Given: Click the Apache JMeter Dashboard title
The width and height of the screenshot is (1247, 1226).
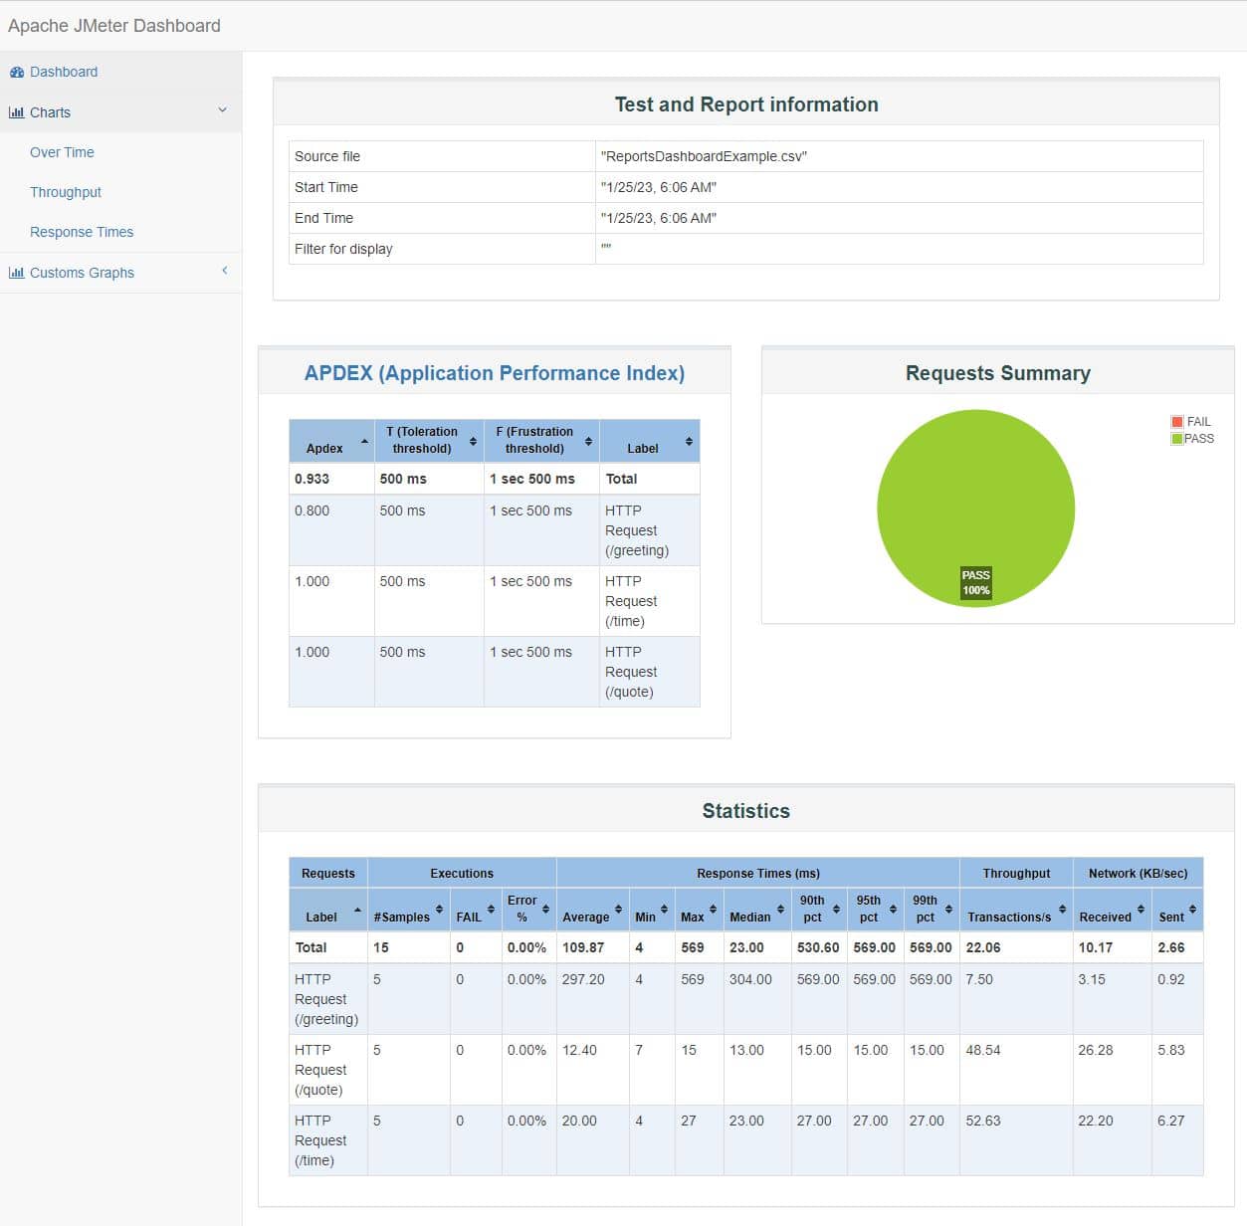Looking at the screenshot, I should coord(114,26).
